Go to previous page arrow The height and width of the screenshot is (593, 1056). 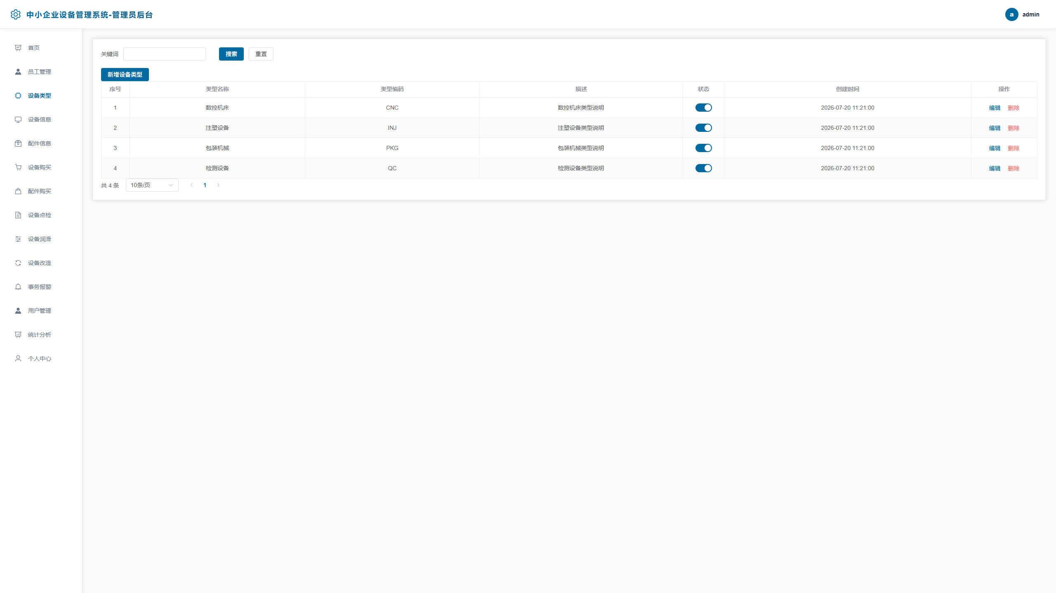click(x=191, y=185)
